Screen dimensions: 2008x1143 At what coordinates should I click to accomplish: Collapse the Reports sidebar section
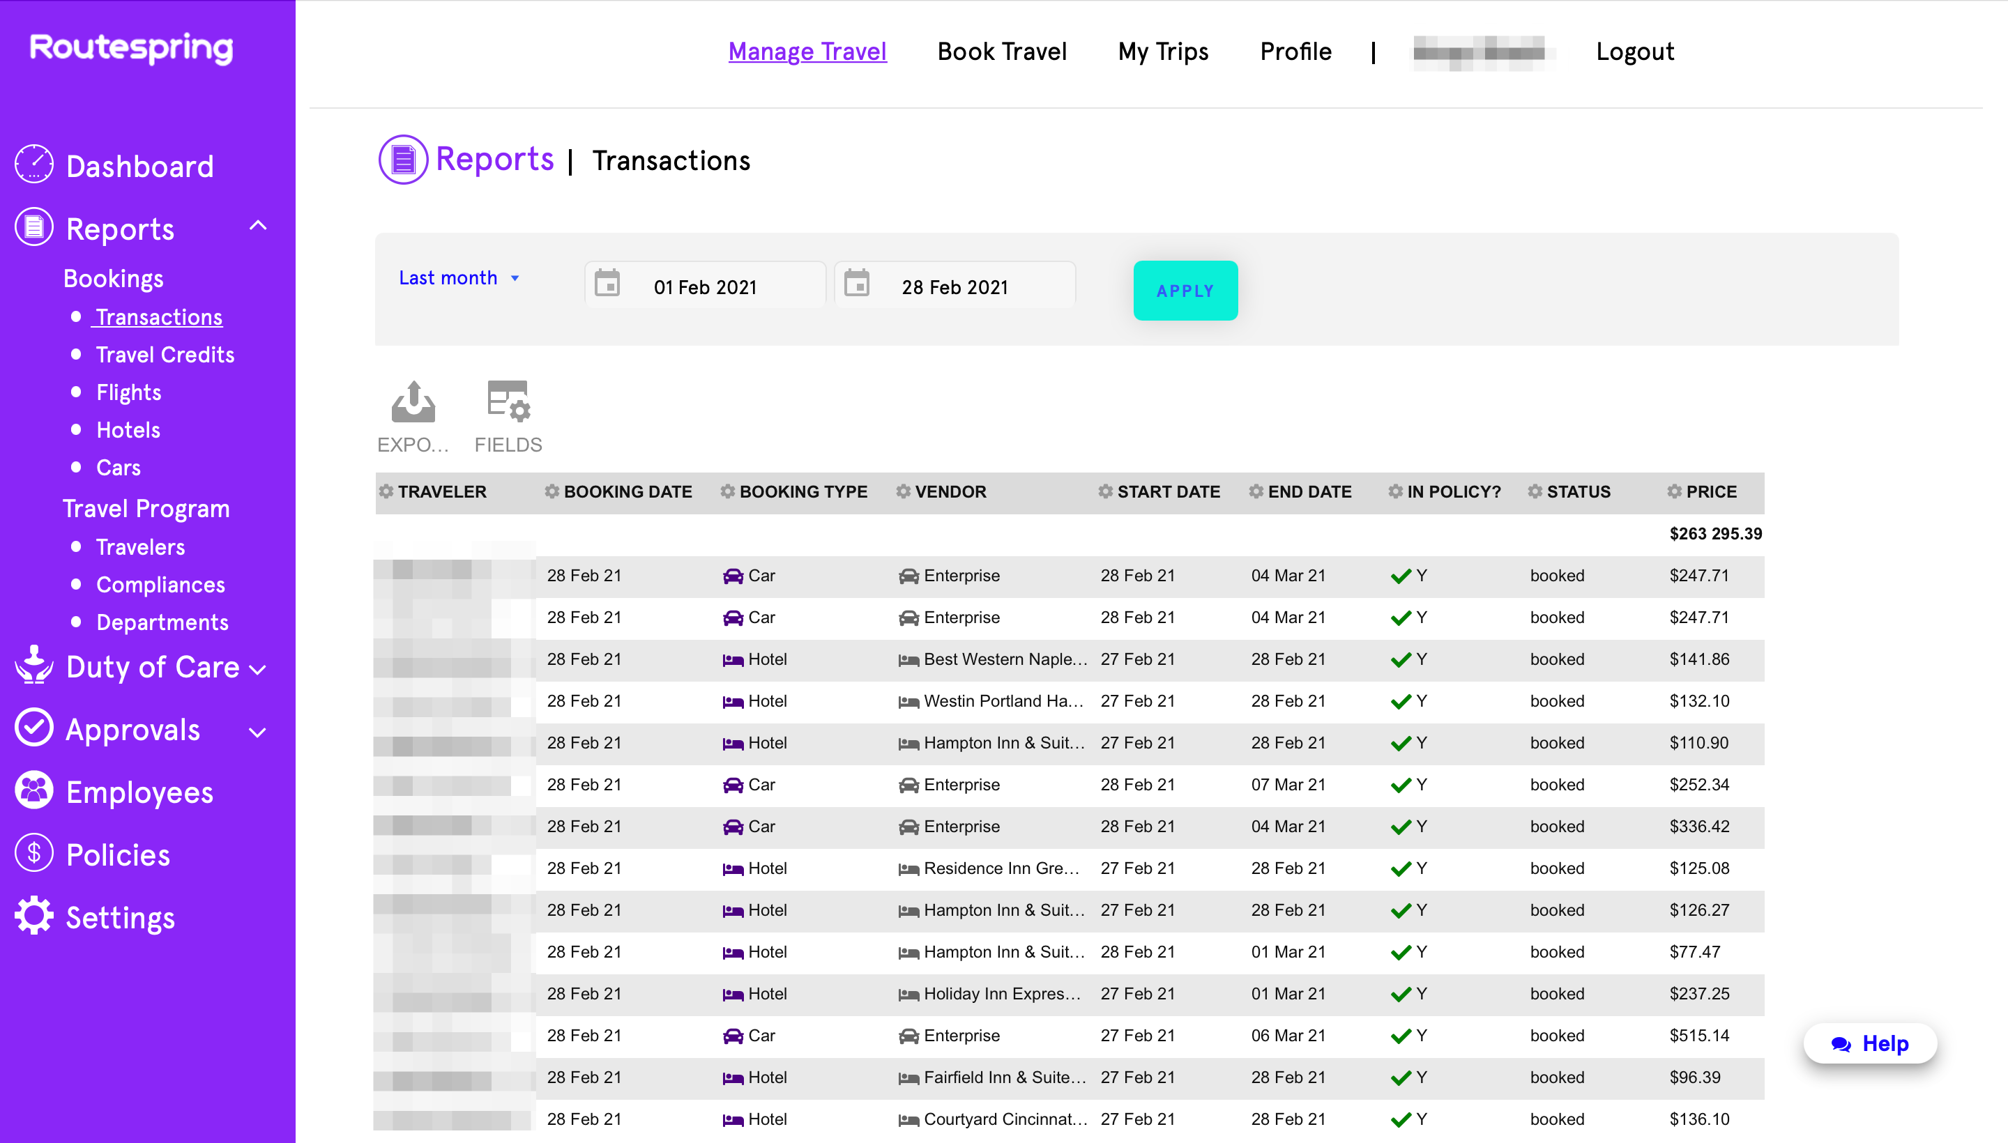tap(257, 226)
